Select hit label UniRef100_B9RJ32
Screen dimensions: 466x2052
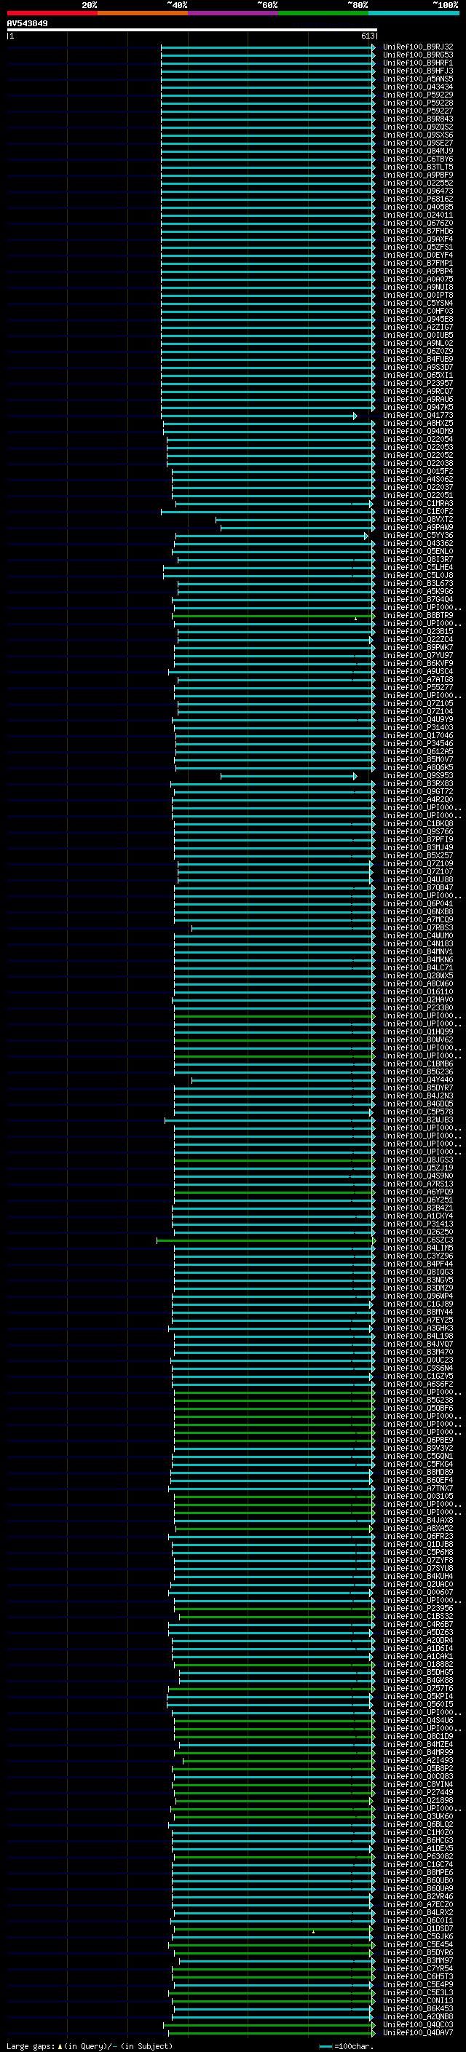pyautogui.click(x=417, y=47)
